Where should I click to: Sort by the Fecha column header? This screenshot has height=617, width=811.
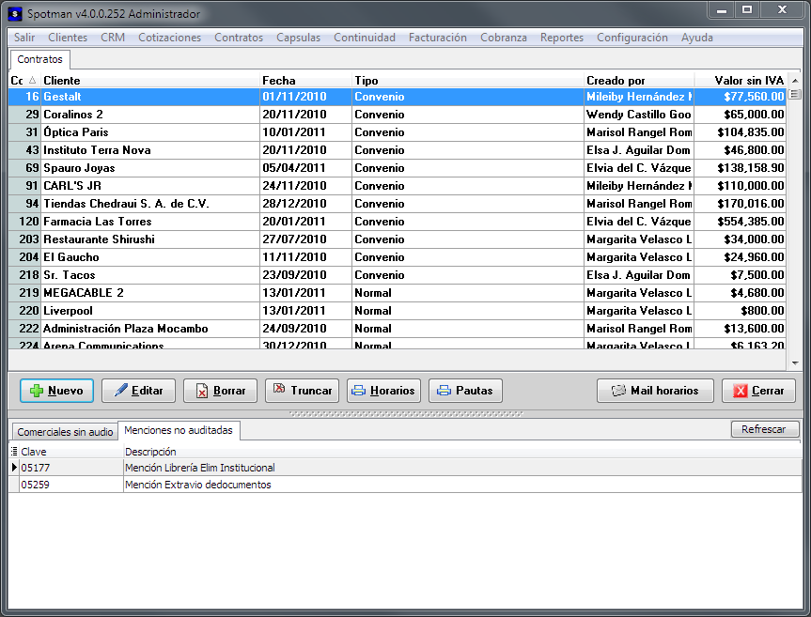[x=305, y=81]
